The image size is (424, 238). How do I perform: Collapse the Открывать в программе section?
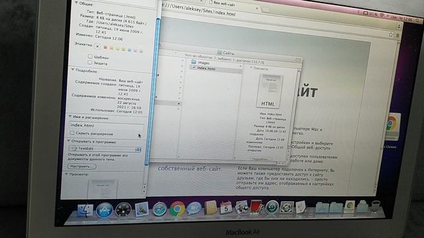click(x=68, y=141)
